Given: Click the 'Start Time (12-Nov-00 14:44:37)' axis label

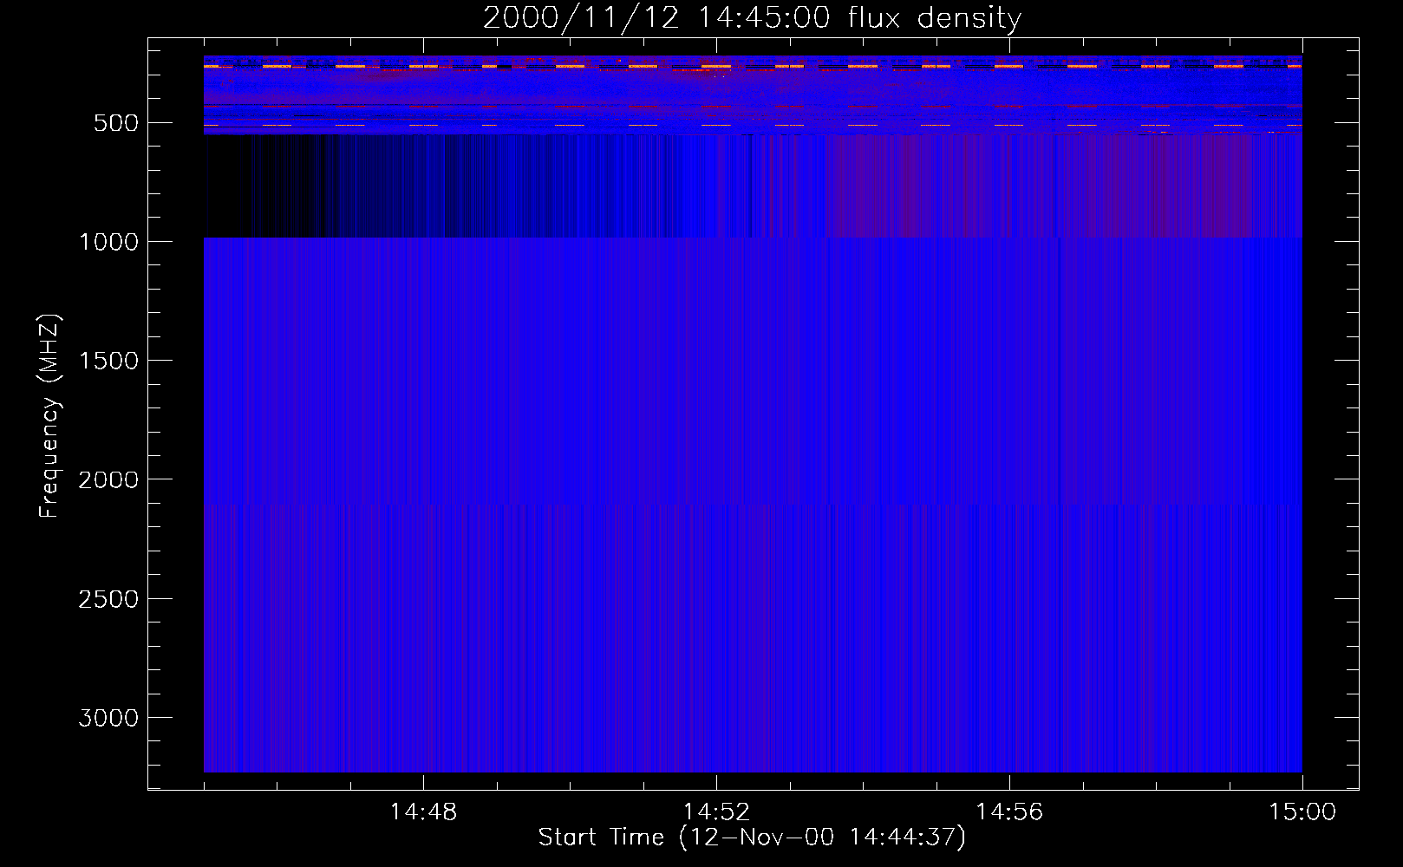Looking at the screenshot, I should 752,838.
